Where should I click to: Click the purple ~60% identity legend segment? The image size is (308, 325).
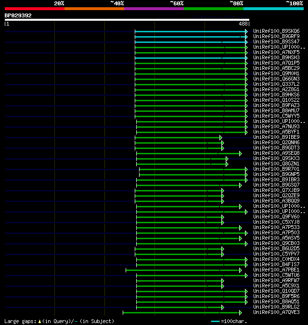154,9
